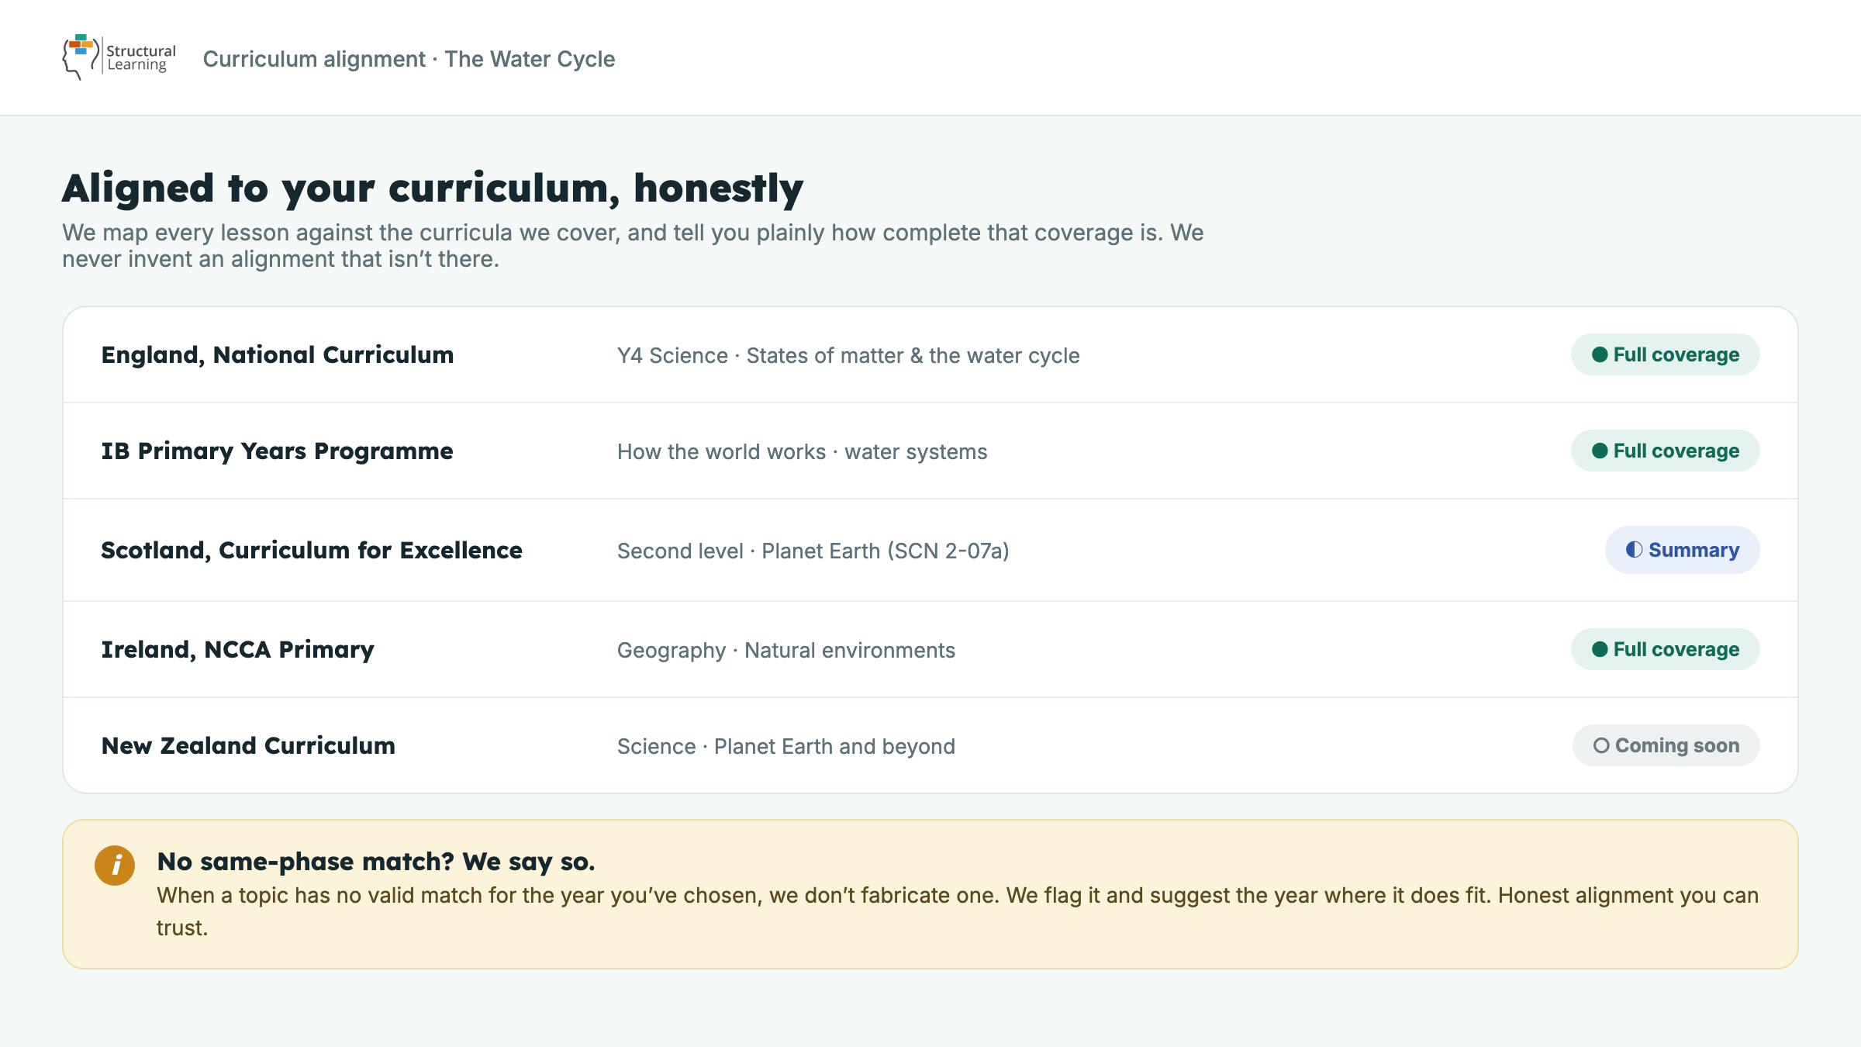Select England, National Curriculum row title
The width and height of the screenshot is (1861, 1047).
pyautogui.click(x=278, y=355)
